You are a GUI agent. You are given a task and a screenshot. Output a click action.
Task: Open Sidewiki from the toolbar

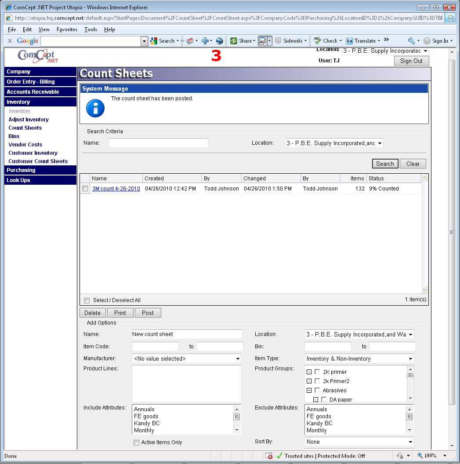click(x=278, y=41)
